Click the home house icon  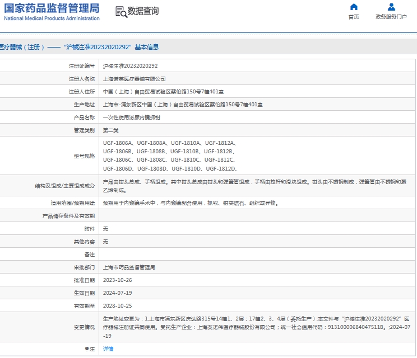[354, 7]
